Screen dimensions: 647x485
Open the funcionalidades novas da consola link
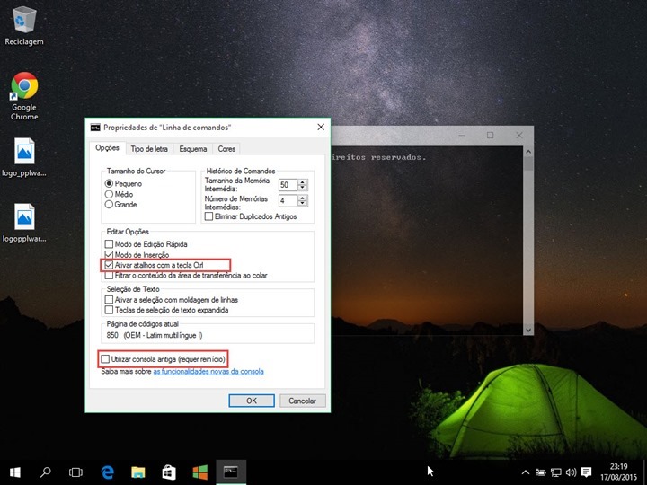coord(208,371)
